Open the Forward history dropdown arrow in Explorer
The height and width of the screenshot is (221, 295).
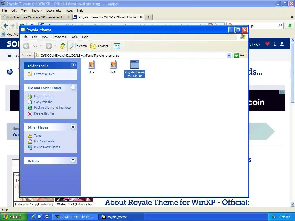coord(55,46)
